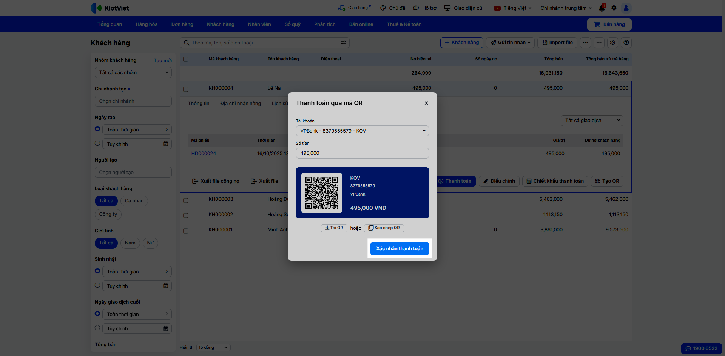Viewport: 725px width, 356px height.
Task: Open the Giao hàng delivery icon
Action: (342, 8)
